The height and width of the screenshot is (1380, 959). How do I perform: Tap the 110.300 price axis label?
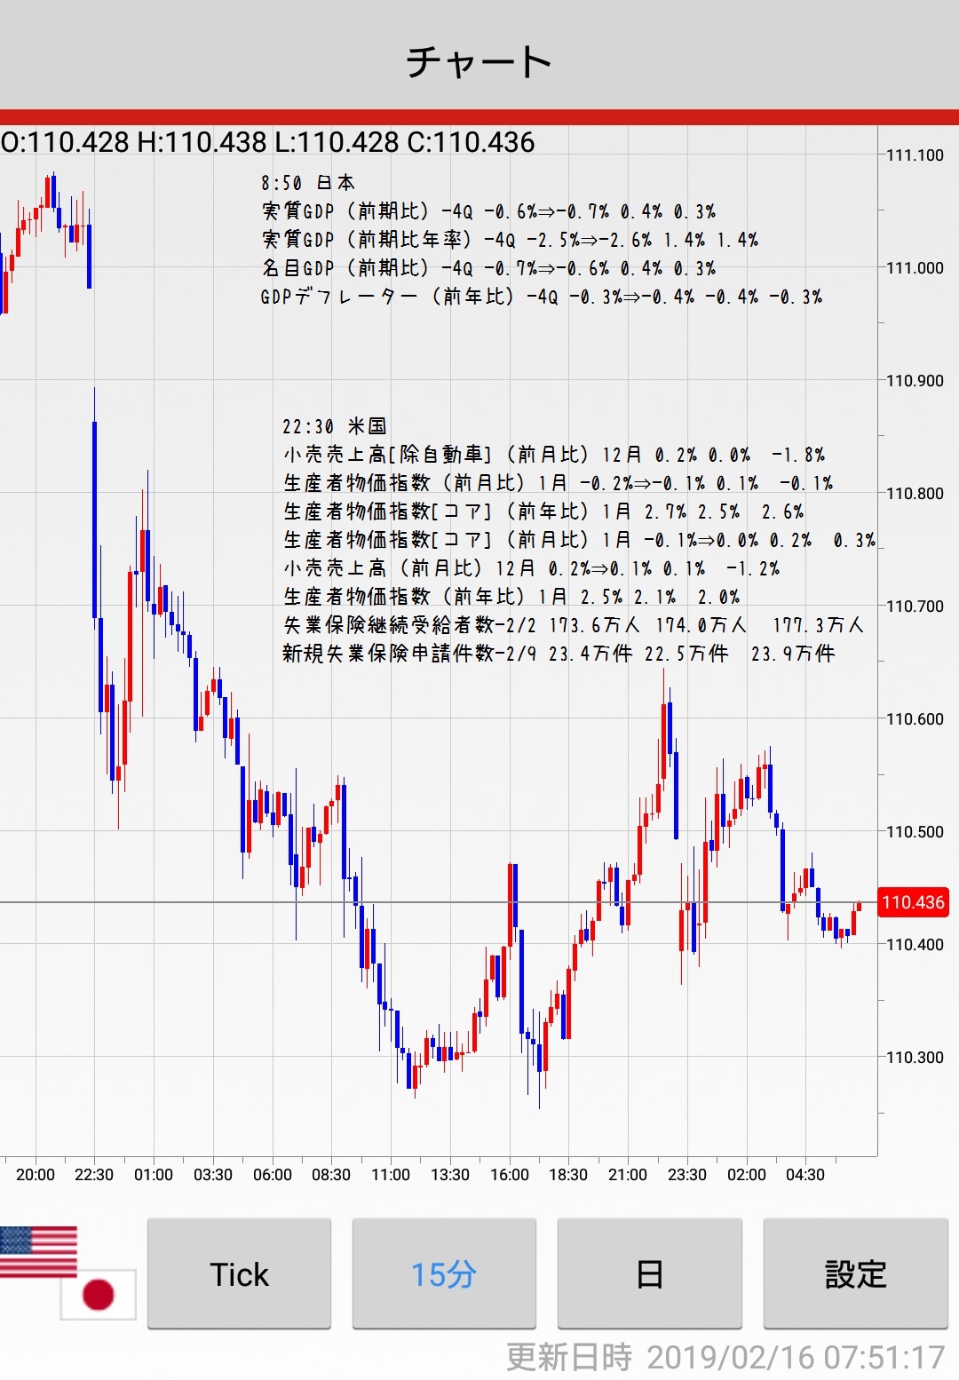pos(915,1057)
